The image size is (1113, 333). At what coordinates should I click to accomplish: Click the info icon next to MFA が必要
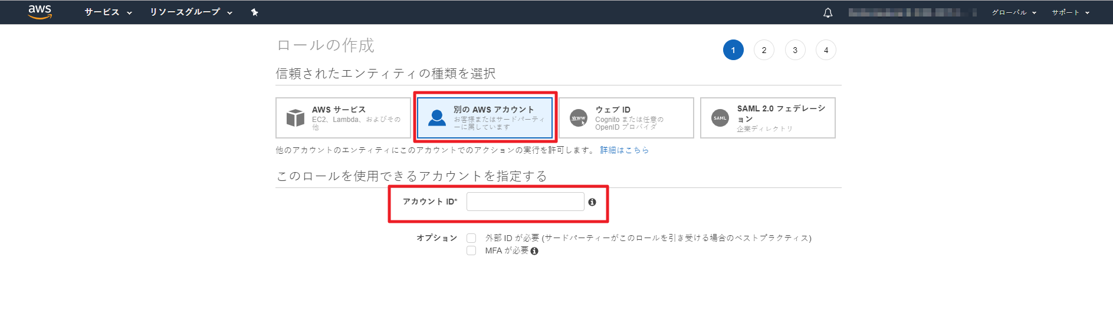534,251
